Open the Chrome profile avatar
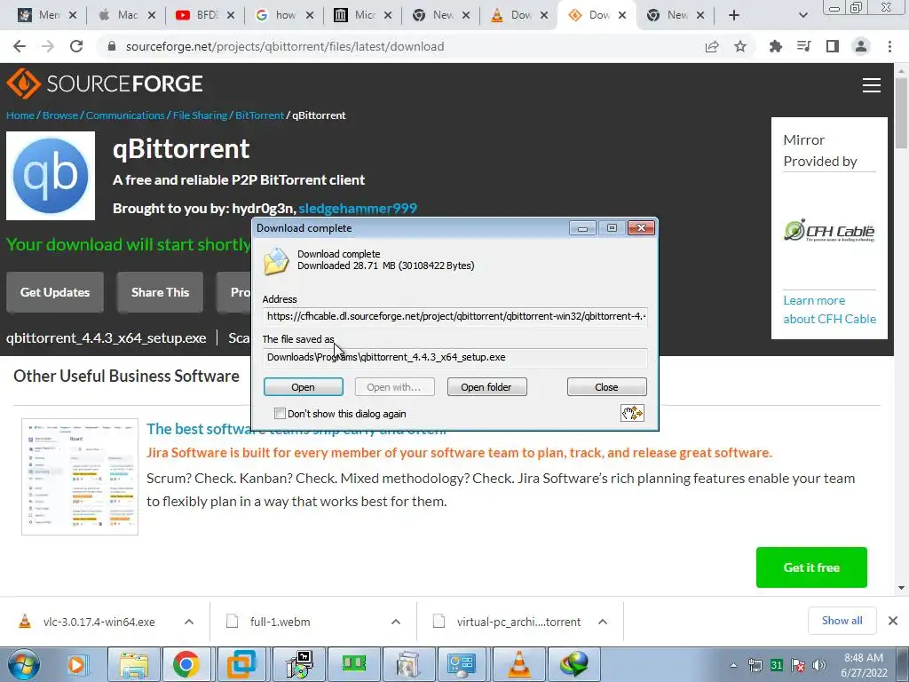 coord(861,46)
